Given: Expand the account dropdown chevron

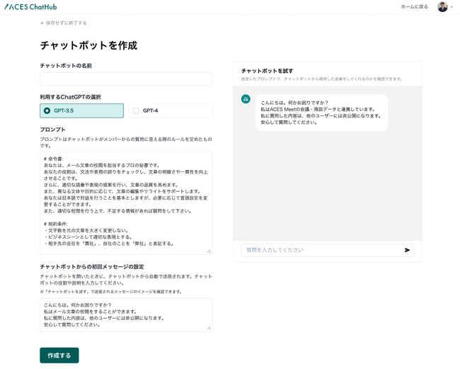Looking at the screenshot, I should point(452,7).
